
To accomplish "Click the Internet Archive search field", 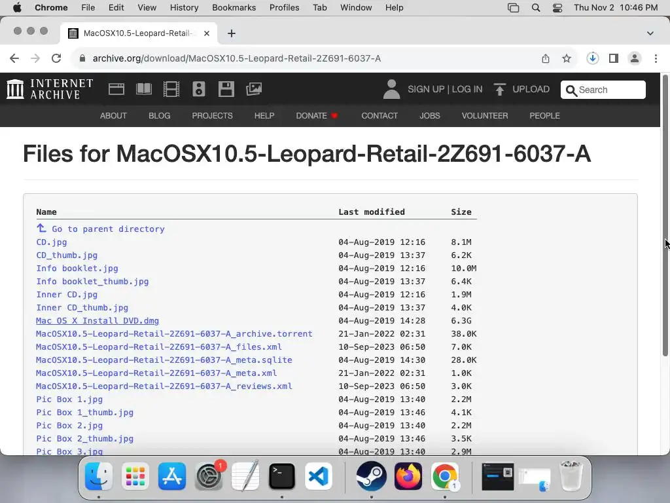I will [x=603, y=90].
